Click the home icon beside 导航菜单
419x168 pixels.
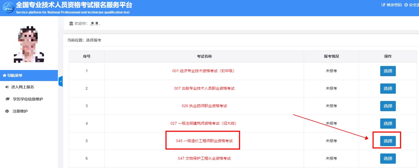click(x=4, y=75)
